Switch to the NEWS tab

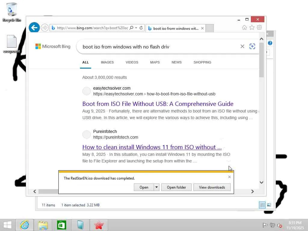177,62
